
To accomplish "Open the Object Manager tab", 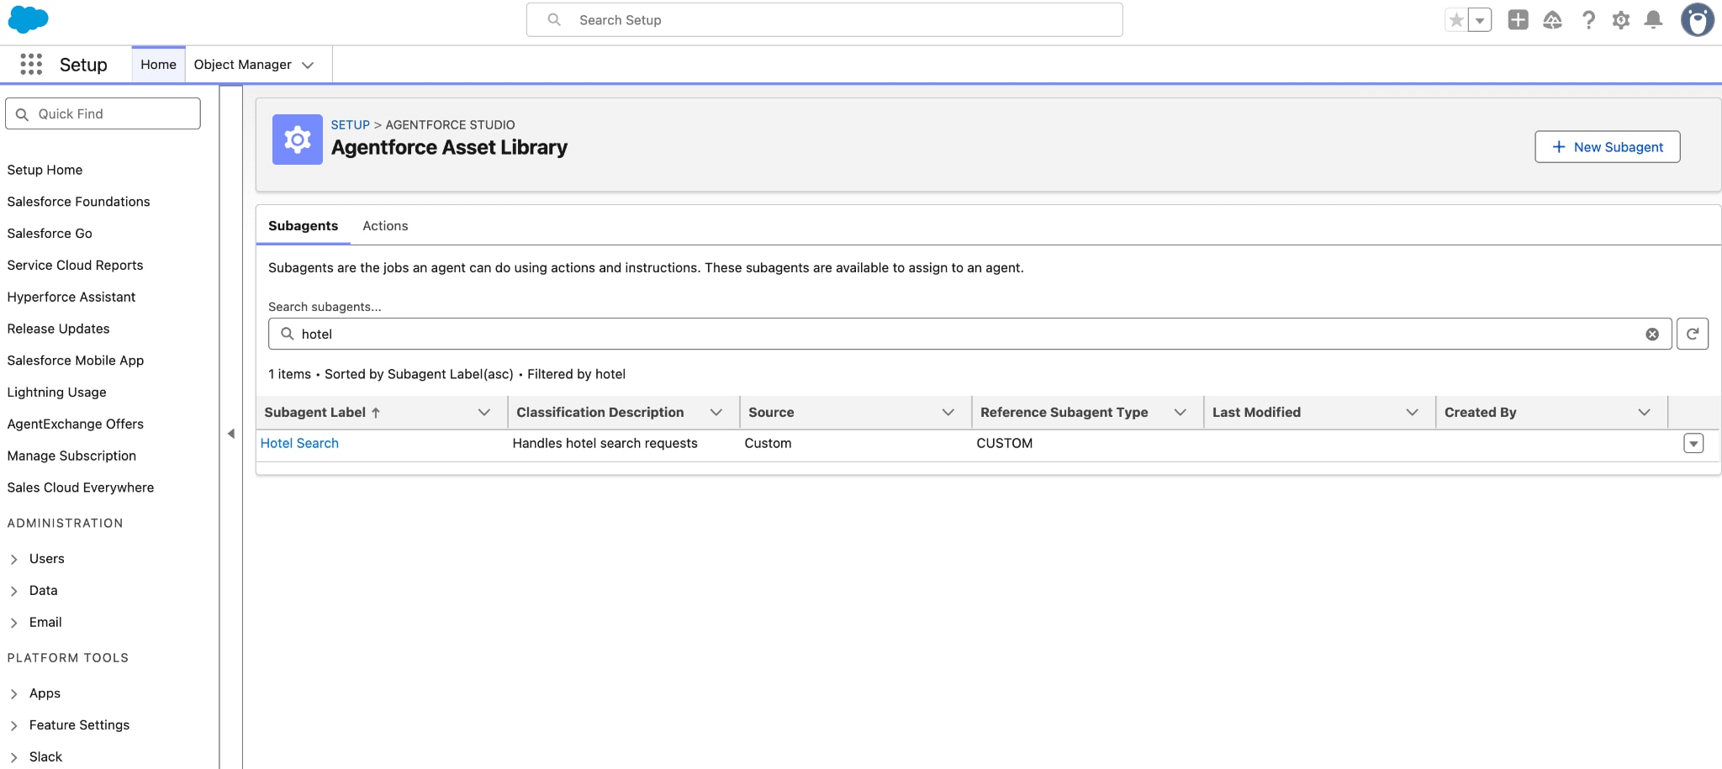I will (x=242, y=65).
